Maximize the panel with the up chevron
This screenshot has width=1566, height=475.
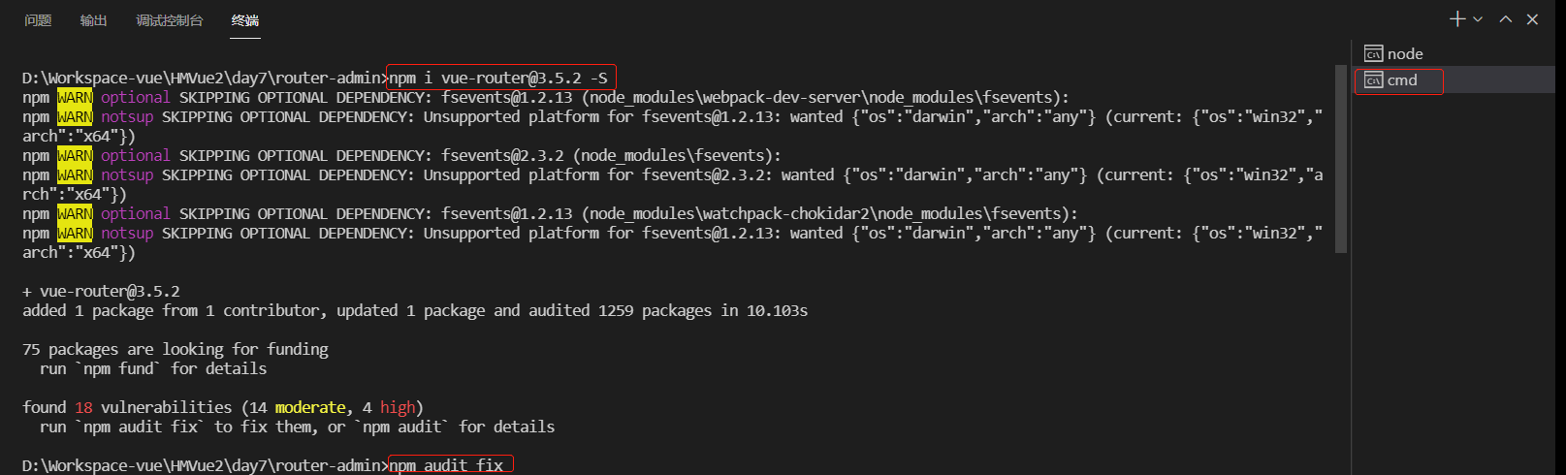[1506, 19]
